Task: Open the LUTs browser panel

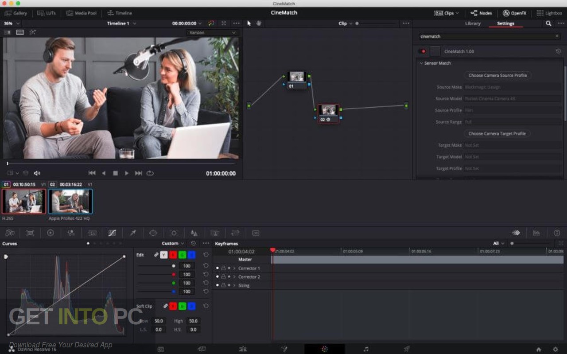Action: [x=47, y=13]
